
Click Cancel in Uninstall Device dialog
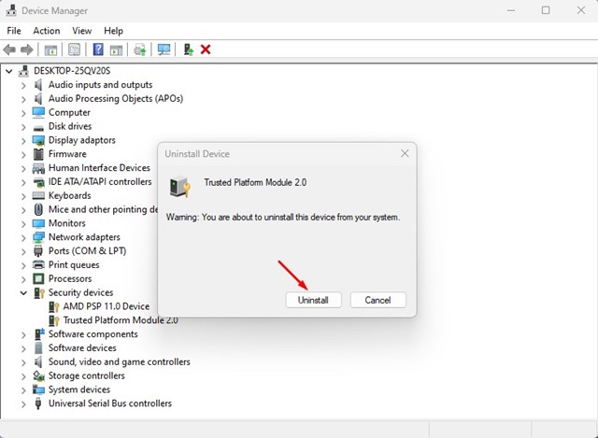(377, 300)
